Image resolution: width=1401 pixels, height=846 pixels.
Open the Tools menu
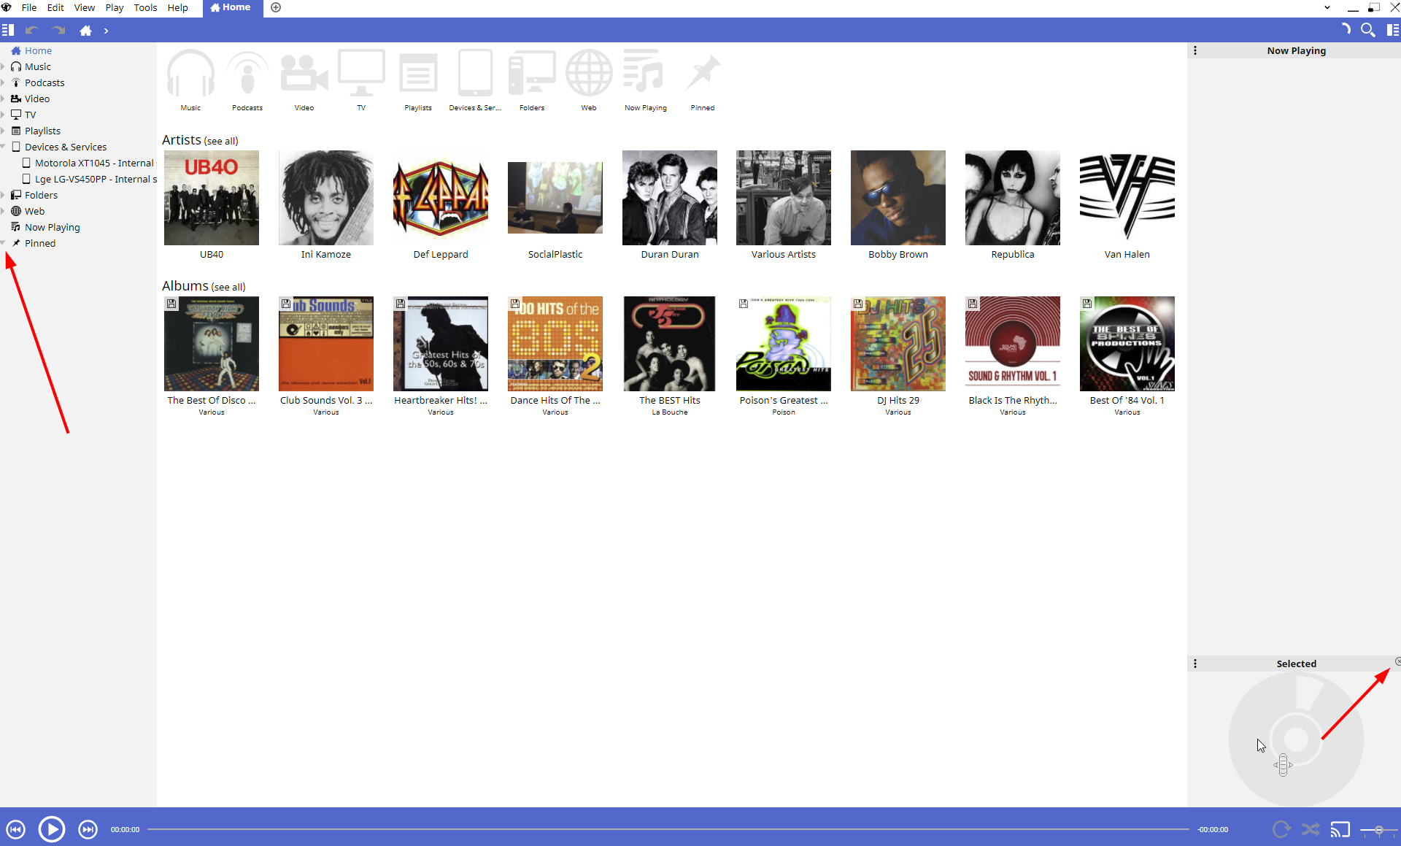pos(145,7)
